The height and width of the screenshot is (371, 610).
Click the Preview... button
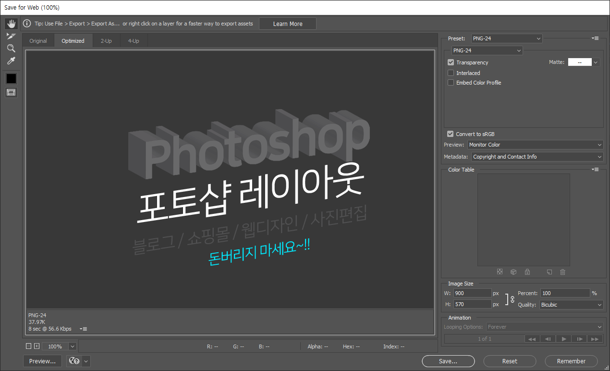42,361
